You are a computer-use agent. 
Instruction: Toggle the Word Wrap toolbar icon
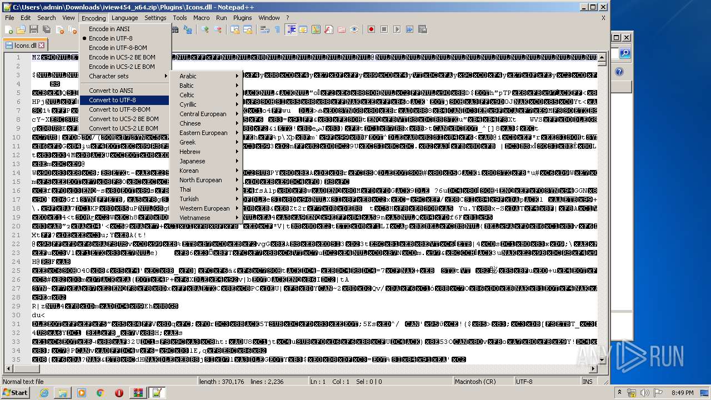click(265, 29)
